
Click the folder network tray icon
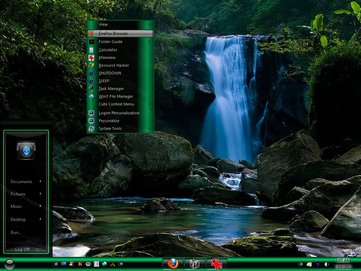(x=309, y=264)
